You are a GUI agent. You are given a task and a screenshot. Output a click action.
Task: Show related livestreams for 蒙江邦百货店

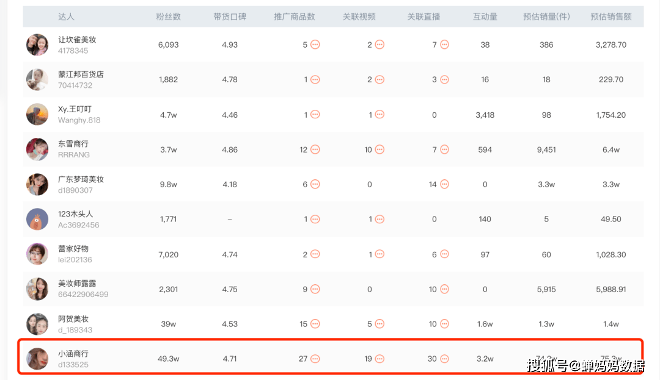tap(444, 79)
